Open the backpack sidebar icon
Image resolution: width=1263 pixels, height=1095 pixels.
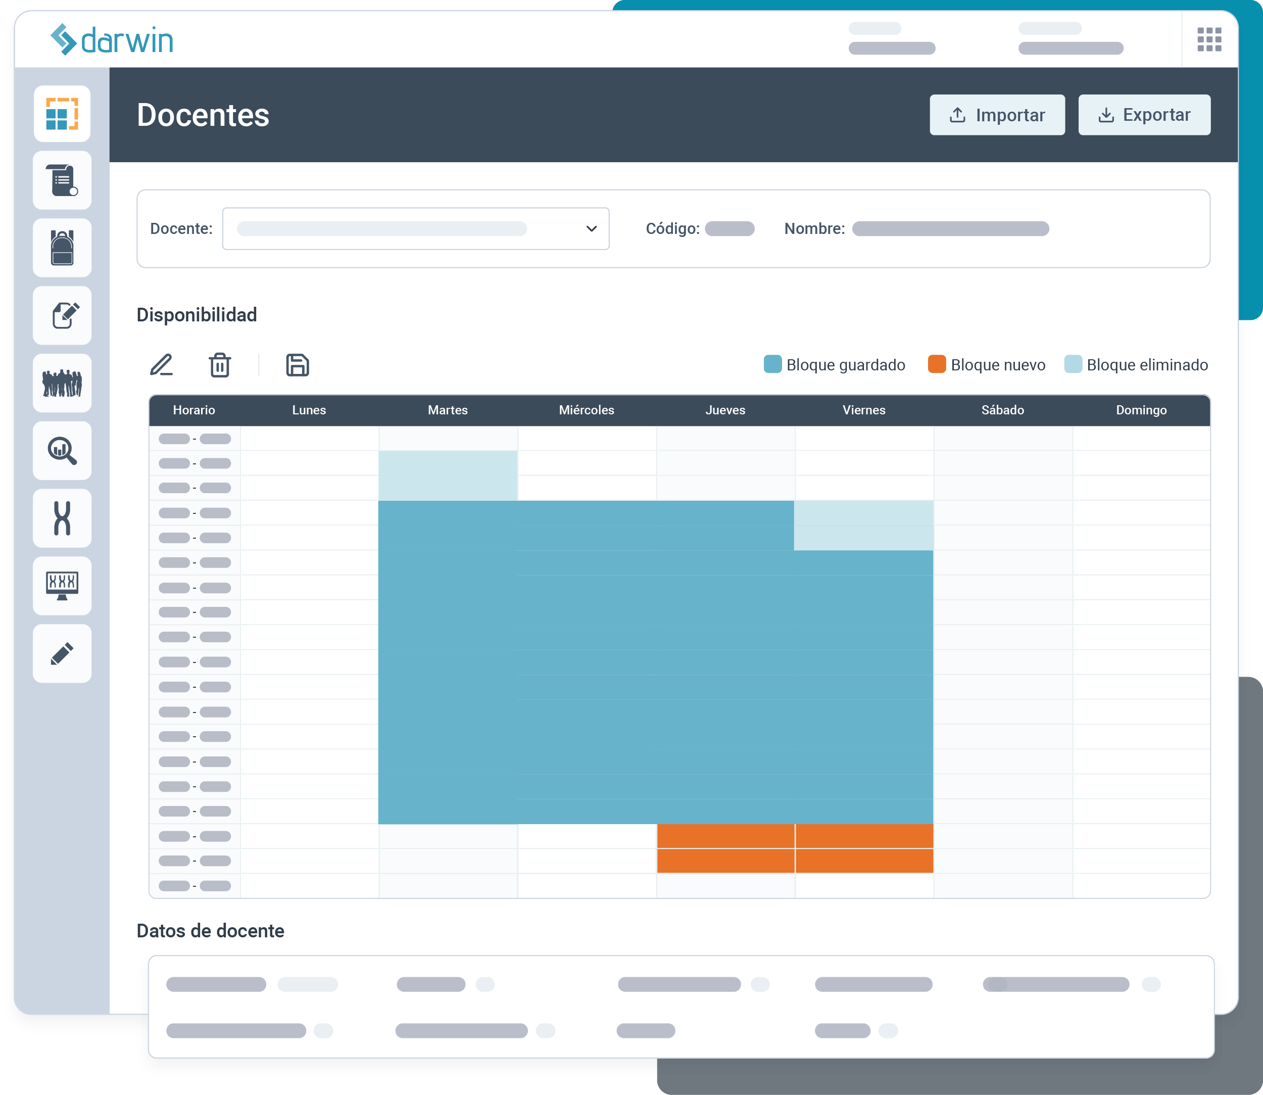62,248
